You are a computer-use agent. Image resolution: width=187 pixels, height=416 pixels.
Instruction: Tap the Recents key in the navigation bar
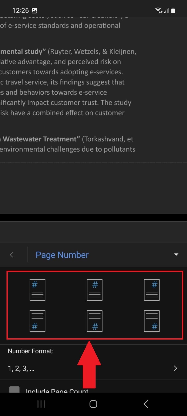tap(41, 404)
